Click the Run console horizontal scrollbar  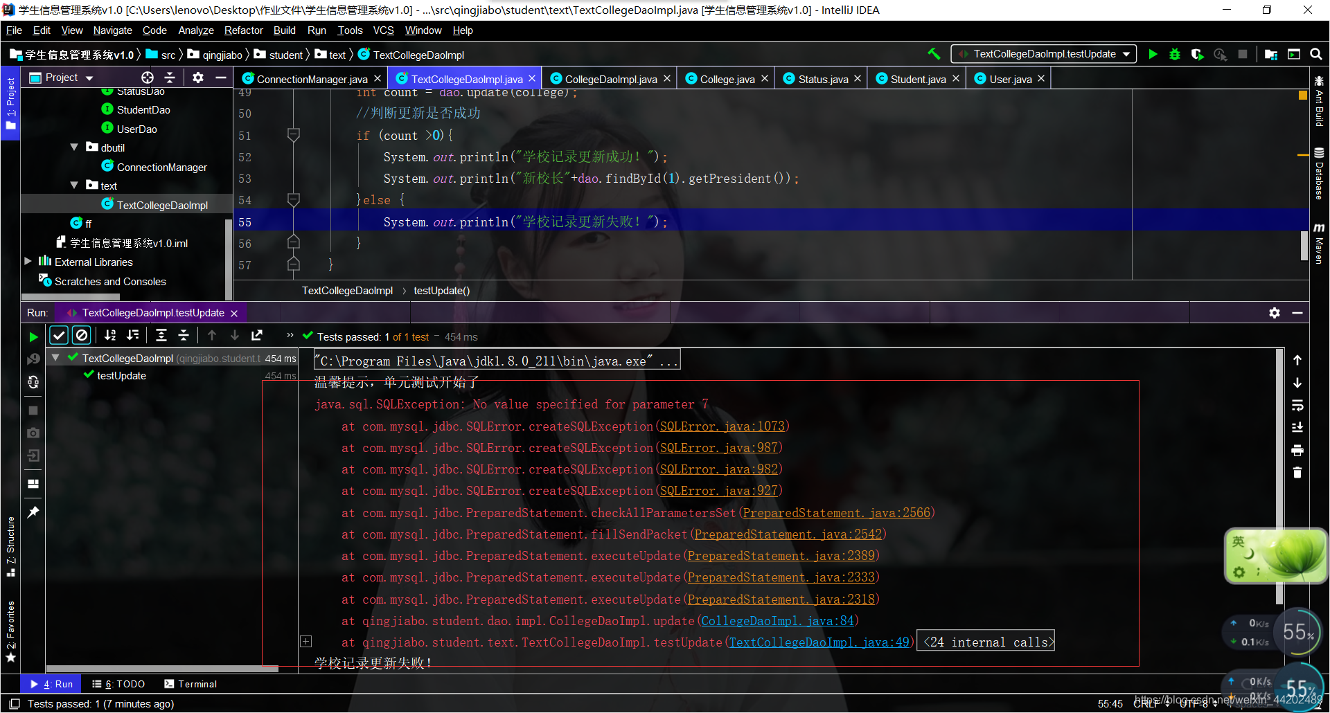point(162,669)
